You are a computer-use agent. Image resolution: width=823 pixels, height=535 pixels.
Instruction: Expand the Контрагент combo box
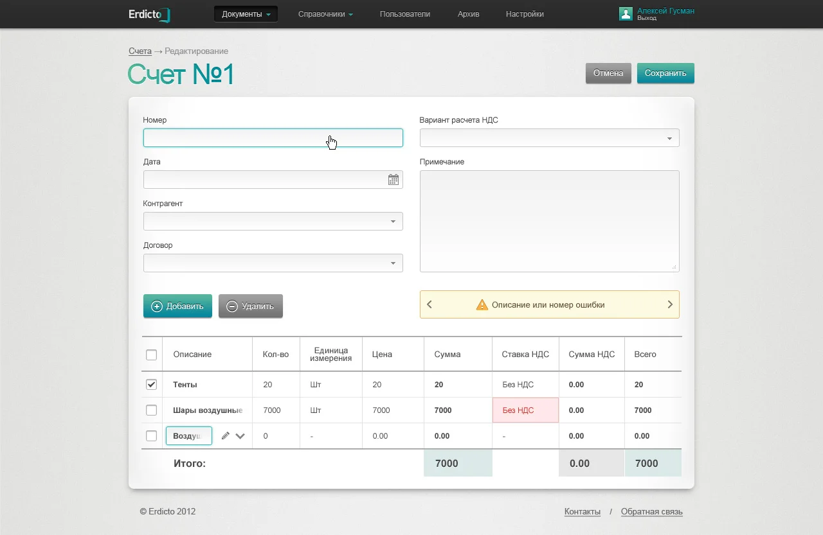pyautogui.click(x=273, y=222)
